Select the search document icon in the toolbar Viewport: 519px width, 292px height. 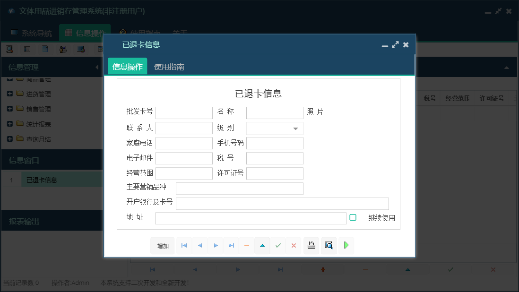click(9, 49)
